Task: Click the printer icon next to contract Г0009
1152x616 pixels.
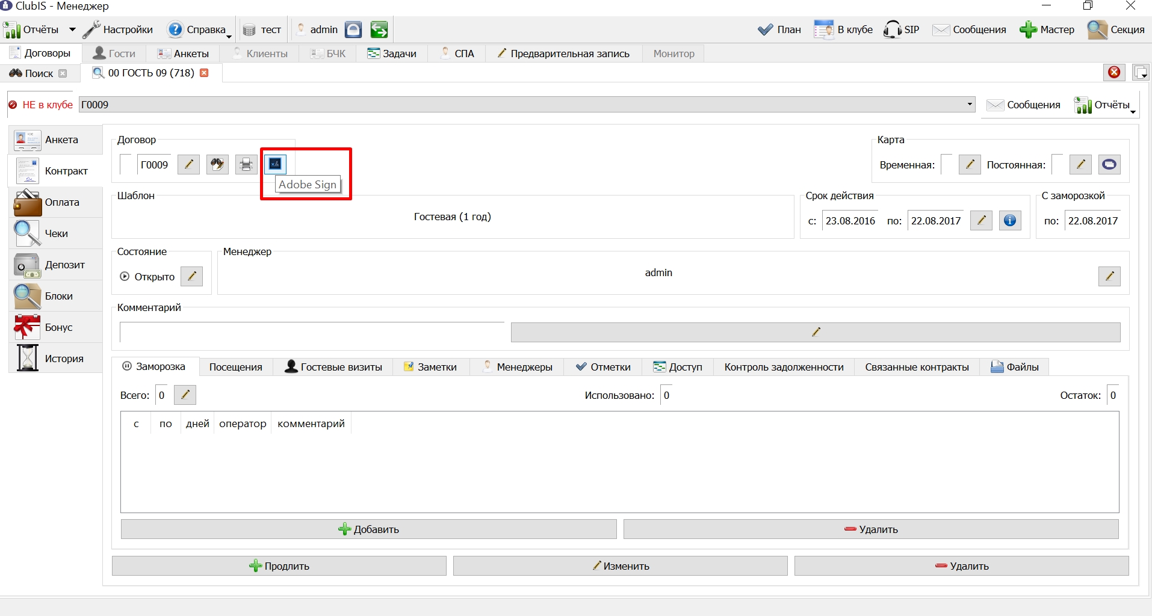Action: click(x=246, y=164)
